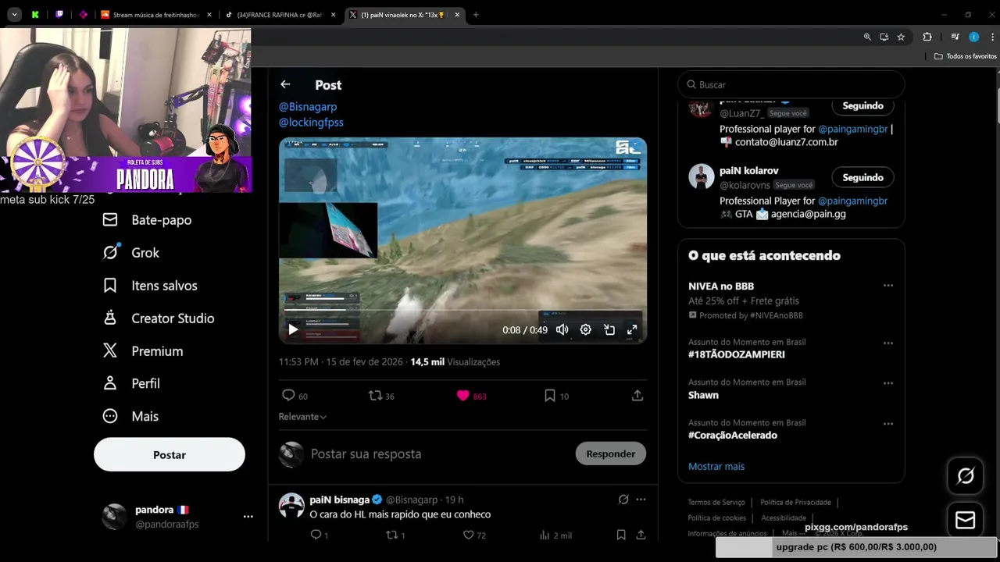The image size is (1000, 562).
Task: Bookmark this page with the star
Action: (901, 37)
